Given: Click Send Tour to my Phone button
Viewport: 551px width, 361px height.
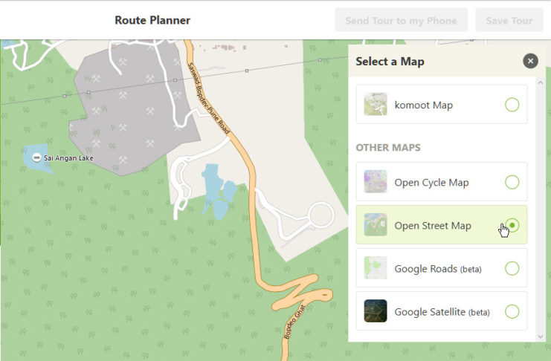Looking at the screenshot, I should 401,20.
